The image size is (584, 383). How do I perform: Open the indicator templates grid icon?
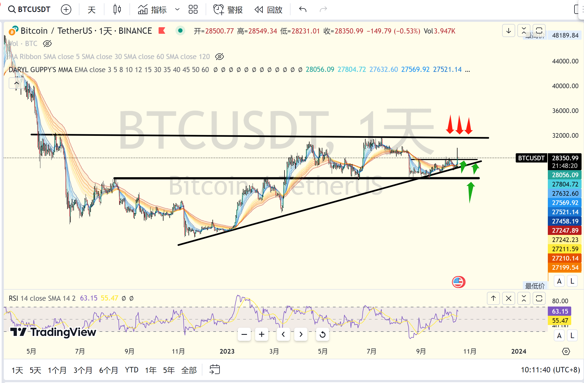[x=193, y=10]
